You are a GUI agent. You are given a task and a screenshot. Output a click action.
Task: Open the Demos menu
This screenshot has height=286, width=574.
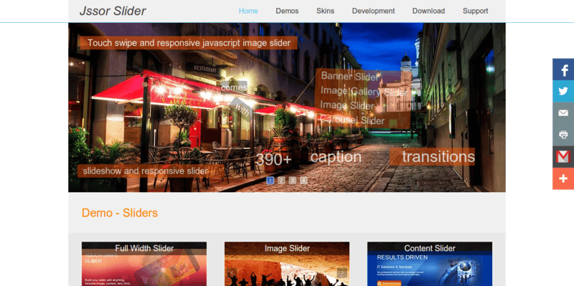click(287, 11)
